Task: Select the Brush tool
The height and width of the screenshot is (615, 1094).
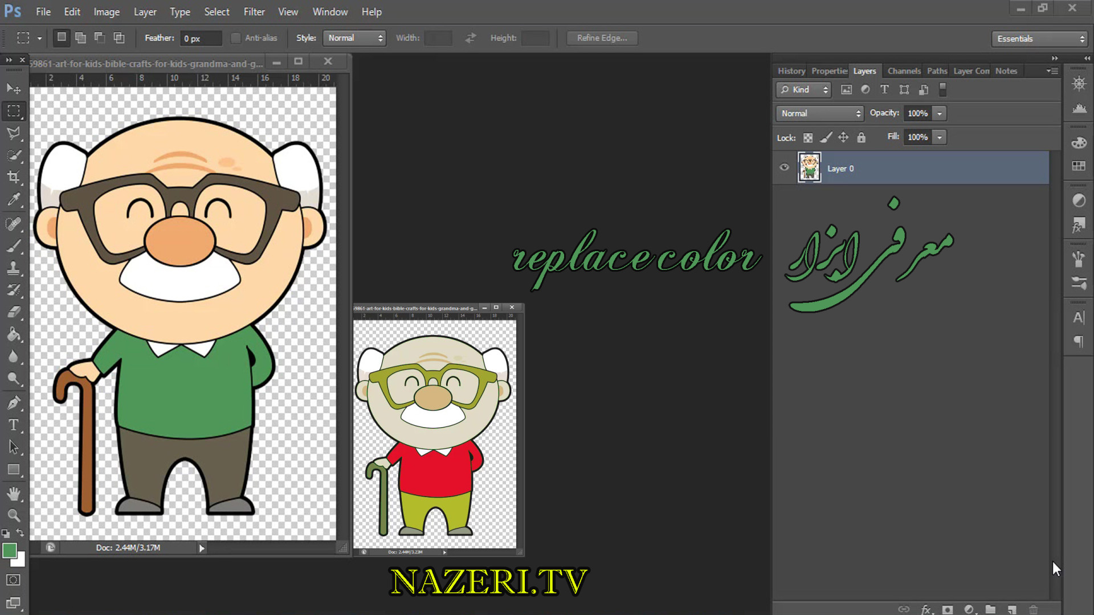Action: click(14, 246)
